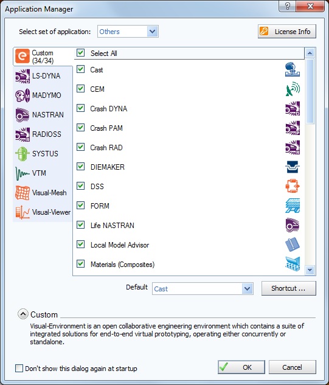The image size is (329, 385).
Task: Uncheck the DSS checkbox
Action: click(80, 186)
